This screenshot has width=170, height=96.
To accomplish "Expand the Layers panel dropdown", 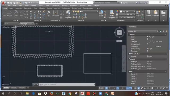I will (x=81, y=21).
